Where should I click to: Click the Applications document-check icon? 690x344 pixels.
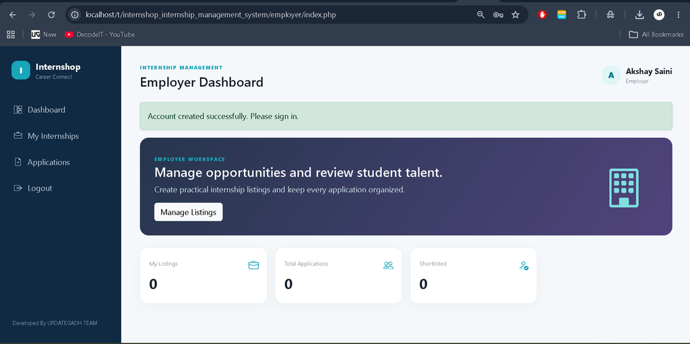[18, 162]
